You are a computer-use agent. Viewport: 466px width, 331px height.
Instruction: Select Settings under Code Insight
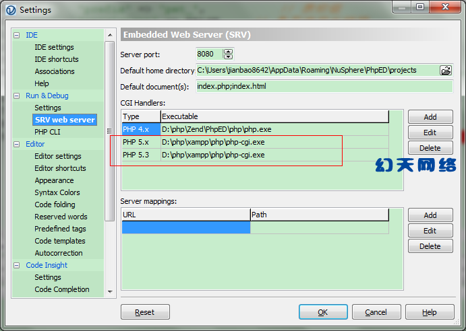point(48,277)
